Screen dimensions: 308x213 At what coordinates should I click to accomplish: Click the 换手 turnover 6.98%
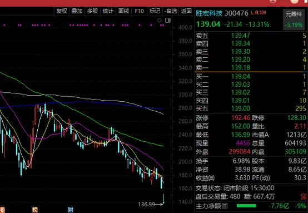[241, 161]
